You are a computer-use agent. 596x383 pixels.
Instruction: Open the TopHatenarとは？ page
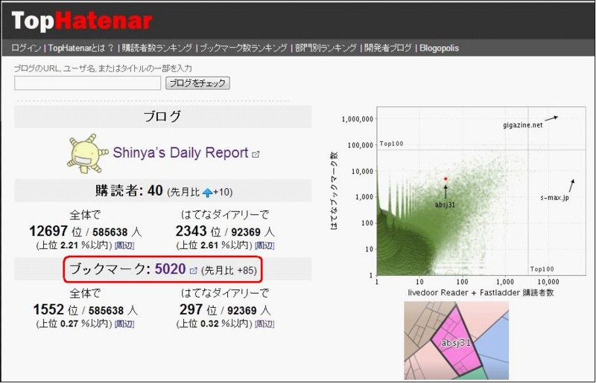point(80,48)
